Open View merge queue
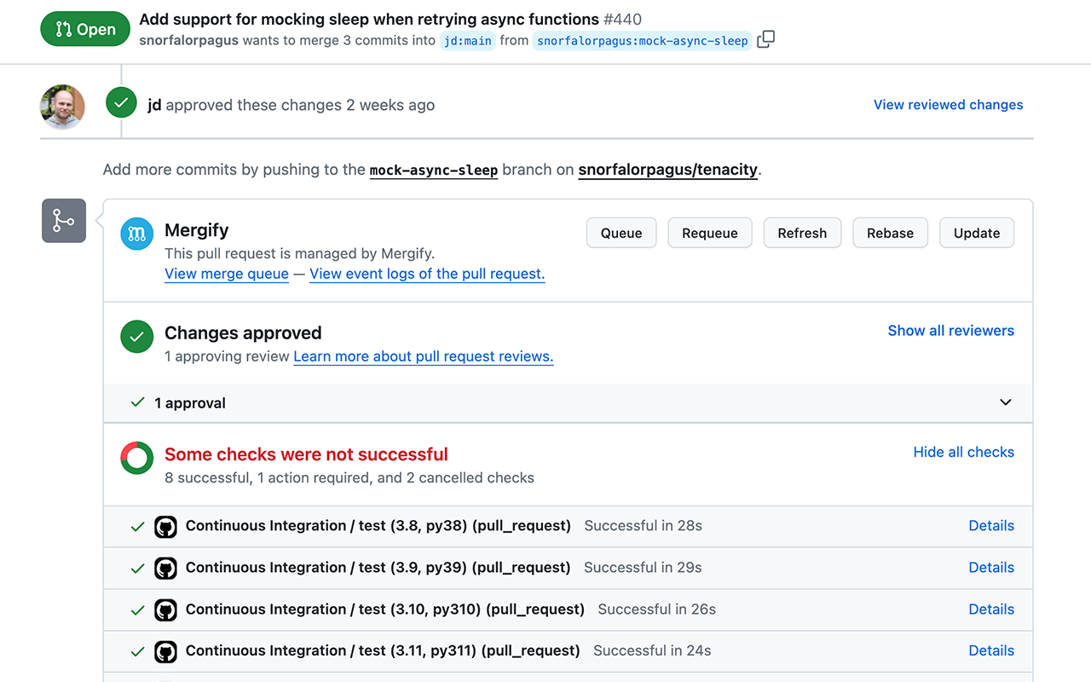 click(226, 274)
